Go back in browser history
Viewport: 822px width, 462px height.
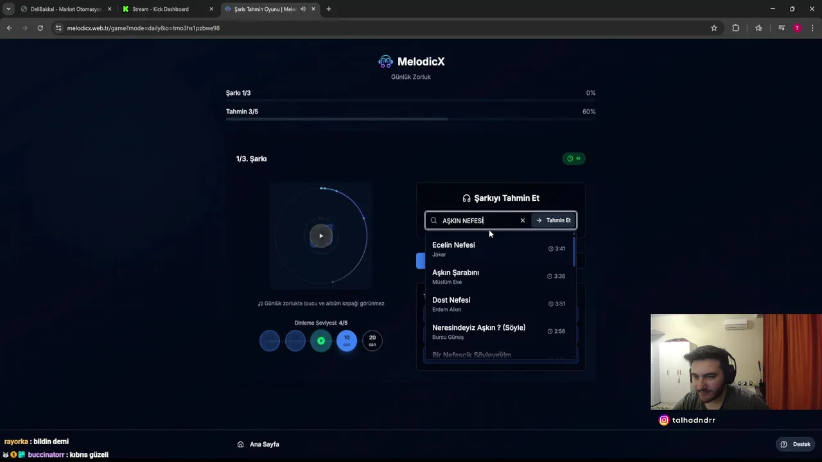pyautogui.click(x=10, y=28)
